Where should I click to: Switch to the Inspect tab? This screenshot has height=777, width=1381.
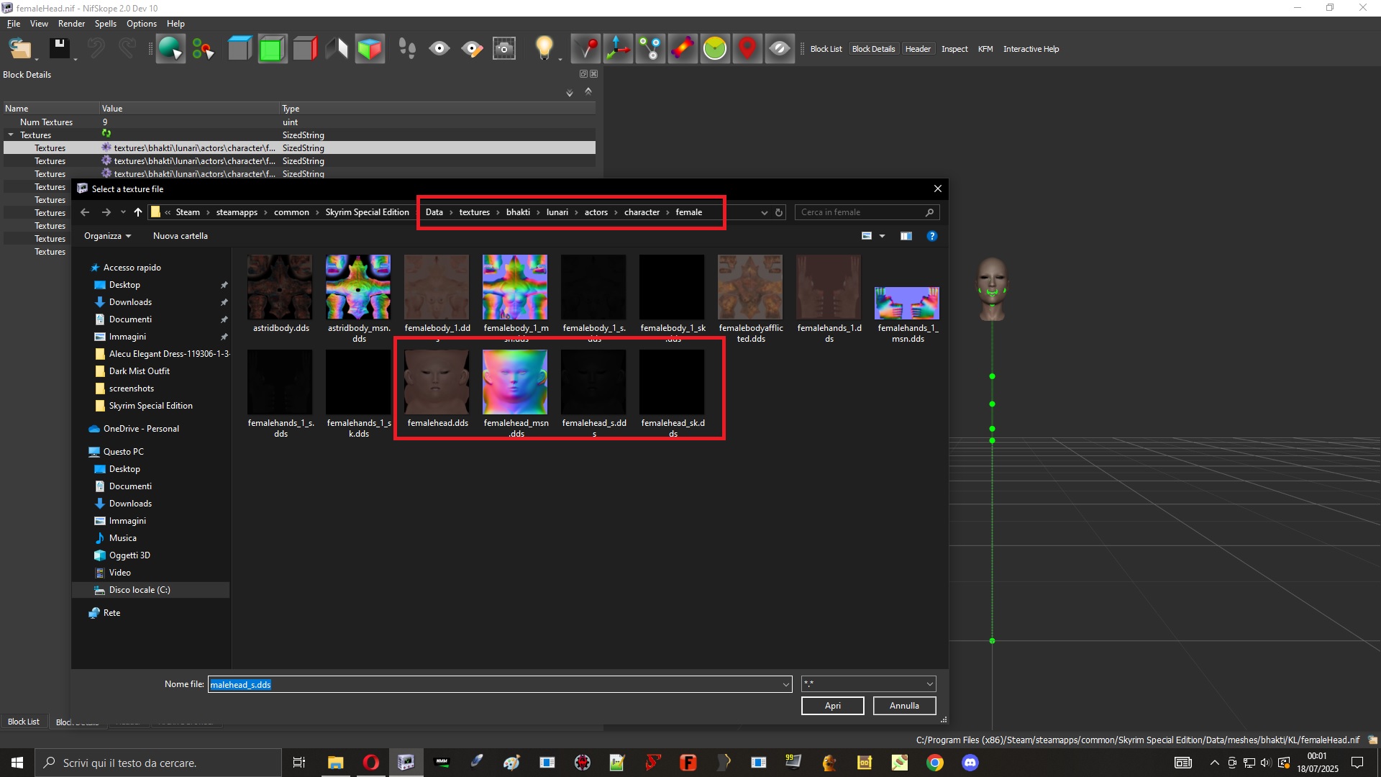[x=954, y=49]
